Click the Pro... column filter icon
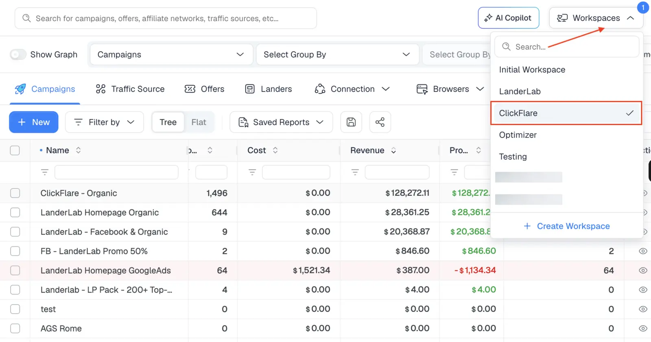The height and width of the screenshot is (342, 651). click(454, 172)
